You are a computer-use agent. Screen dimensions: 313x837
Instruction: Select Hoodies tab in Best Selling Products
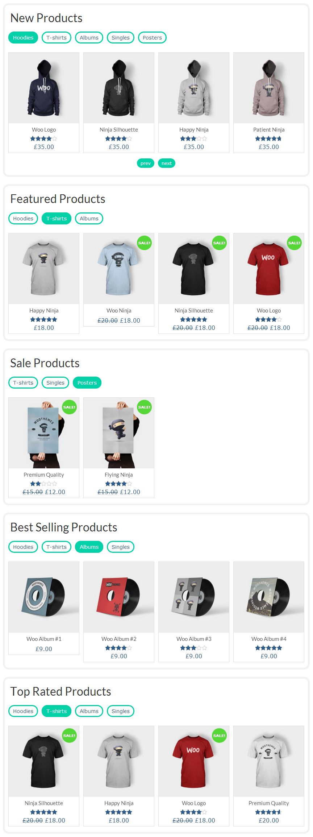[x=23, y=547]
